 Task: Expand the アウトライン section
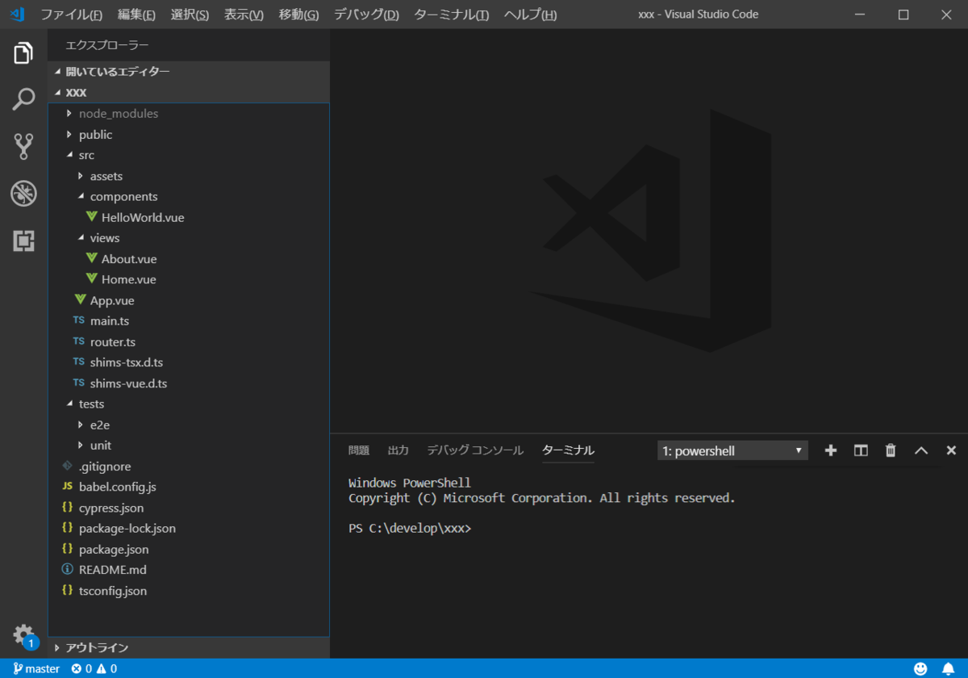(x=189, y=647)
